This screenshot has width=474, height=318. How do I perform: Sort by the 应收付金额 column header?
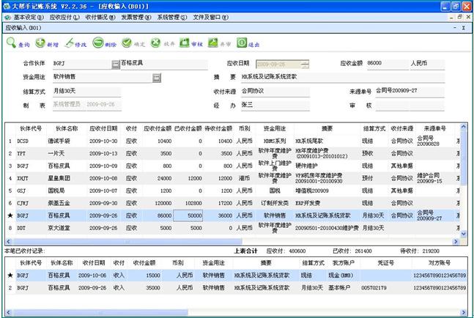coord(158,128)
